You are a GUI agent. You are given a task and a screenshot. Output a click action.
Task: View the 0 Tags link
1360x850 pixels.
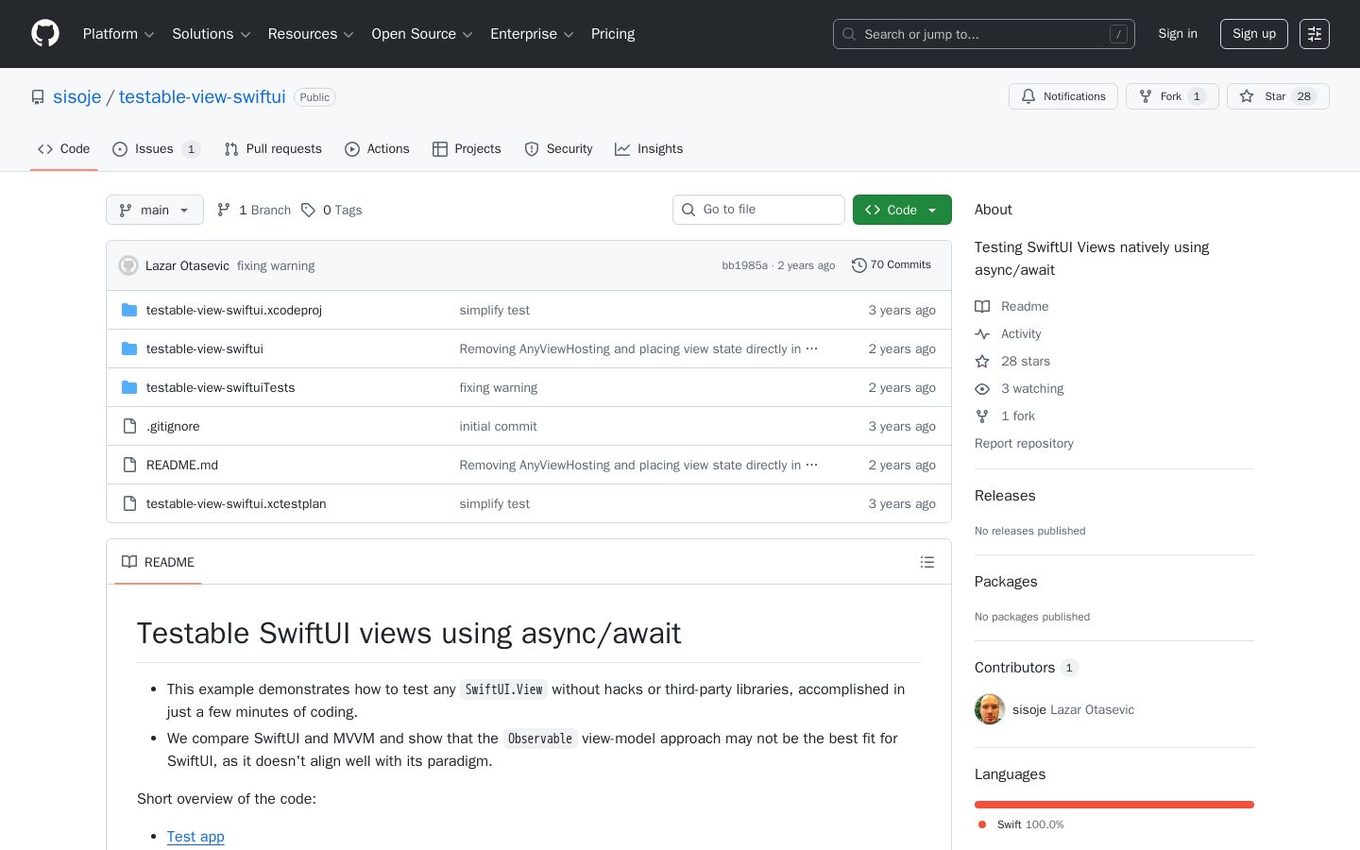[331, 210]
